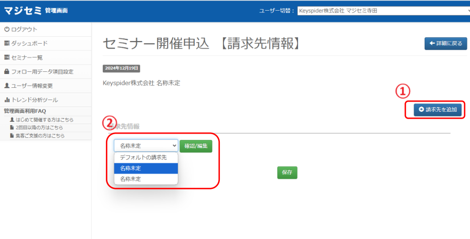Screen dimensions: 470x239
Task: Click the bar chart trend analysis icon
Action: click(x=6, y=100)
